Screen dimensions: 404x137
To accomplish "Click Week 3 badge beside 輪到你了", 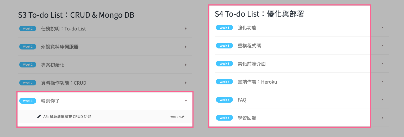I will pyautogui.click(x=28, y=101).
